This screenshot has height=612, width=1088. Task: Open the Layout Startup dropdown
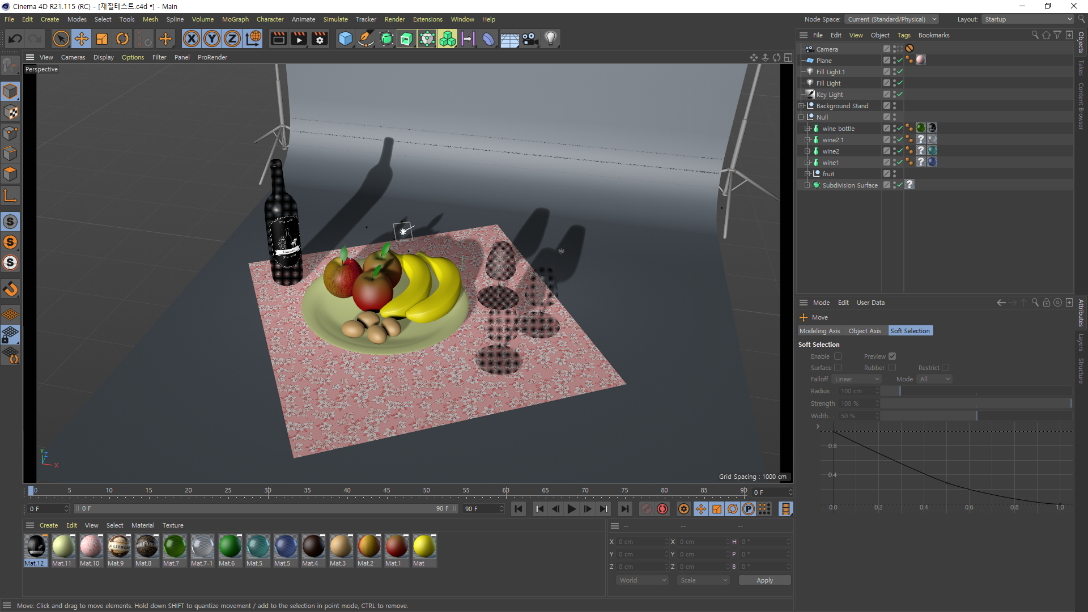point(1027,19)
